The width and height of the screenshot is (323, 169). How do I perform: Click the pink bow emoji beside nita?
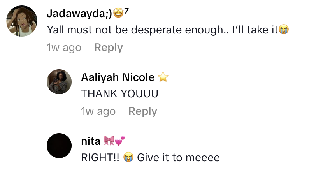[x=109, y=141]
